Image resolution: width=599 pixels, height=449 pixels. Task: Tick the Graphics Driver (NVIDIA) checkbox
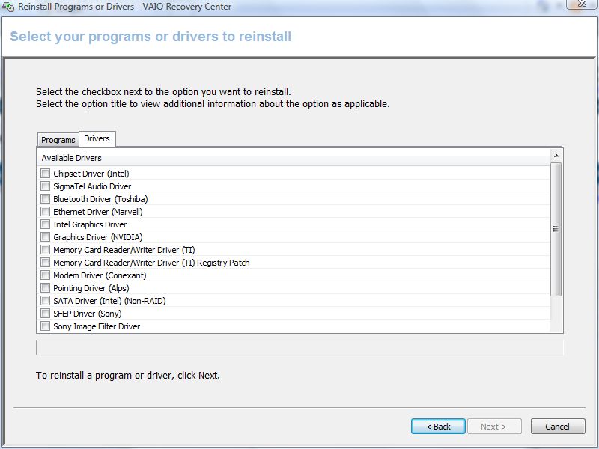coord(46,237)
